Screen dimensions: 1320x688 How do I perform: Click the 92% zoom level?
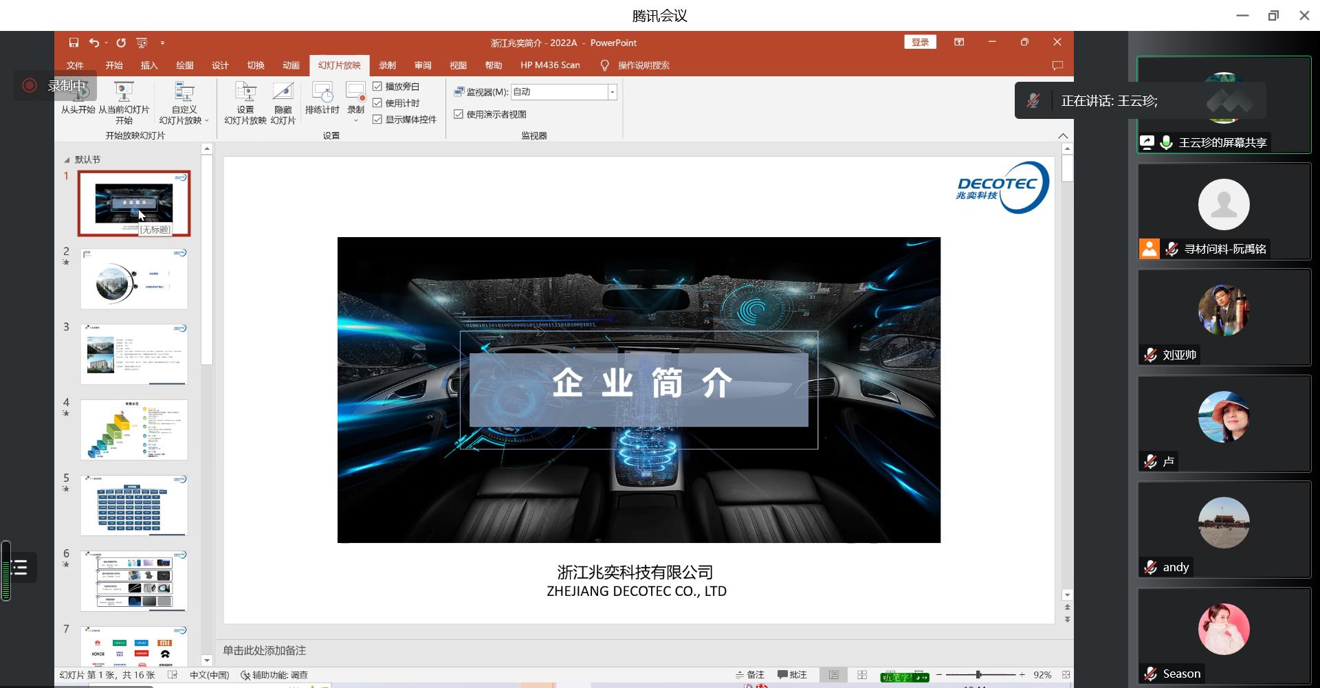1042,675
